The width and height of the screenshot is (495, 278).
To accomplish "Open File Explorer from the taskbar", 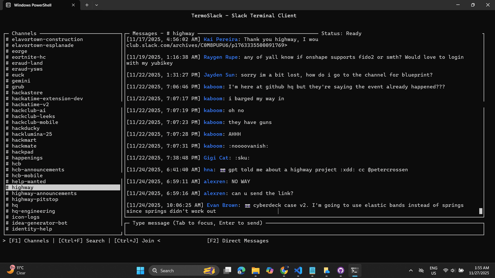I will pos(255,270).
